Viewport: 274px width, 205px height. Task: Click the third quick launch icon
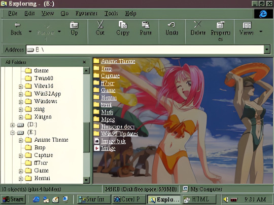(x=56, y=199)
